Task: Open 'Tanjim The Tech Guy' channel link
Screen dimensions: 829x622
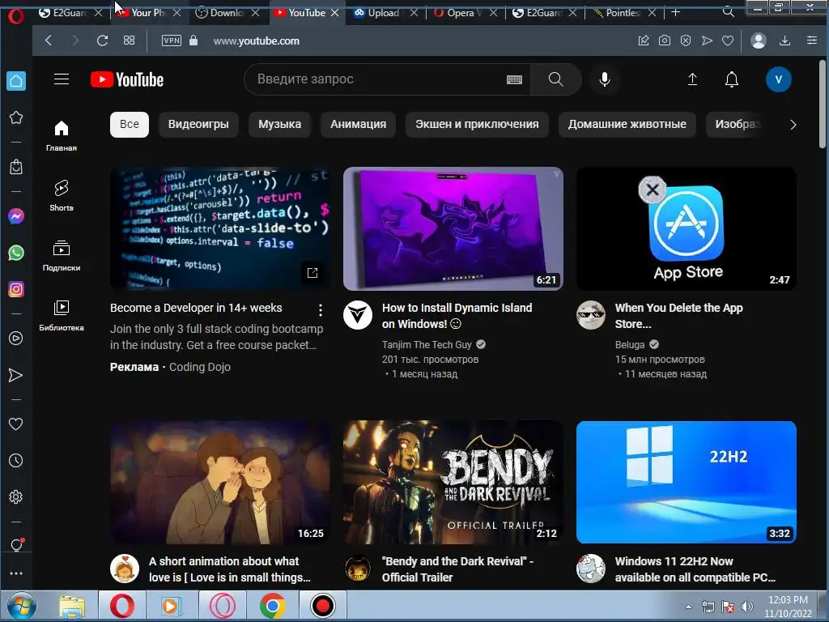Action: (x=427, y=345)
